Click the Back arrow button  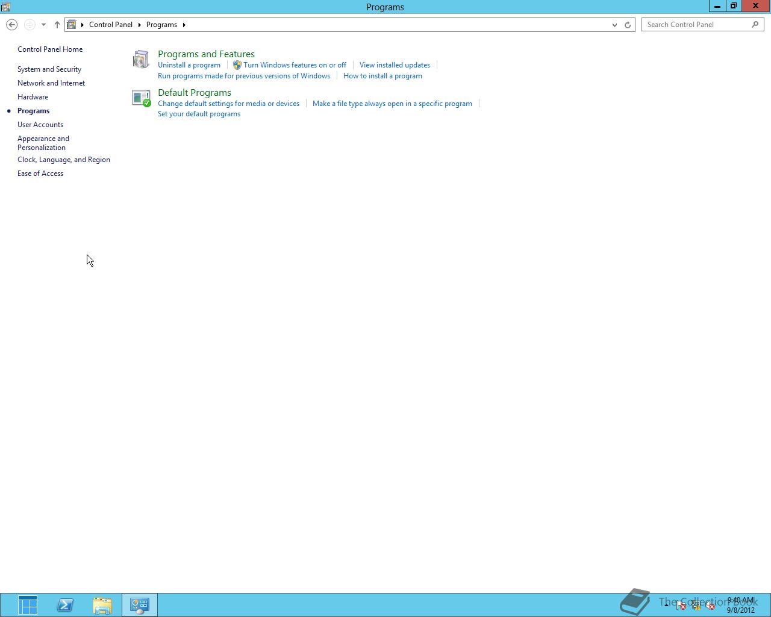[11, 25]
